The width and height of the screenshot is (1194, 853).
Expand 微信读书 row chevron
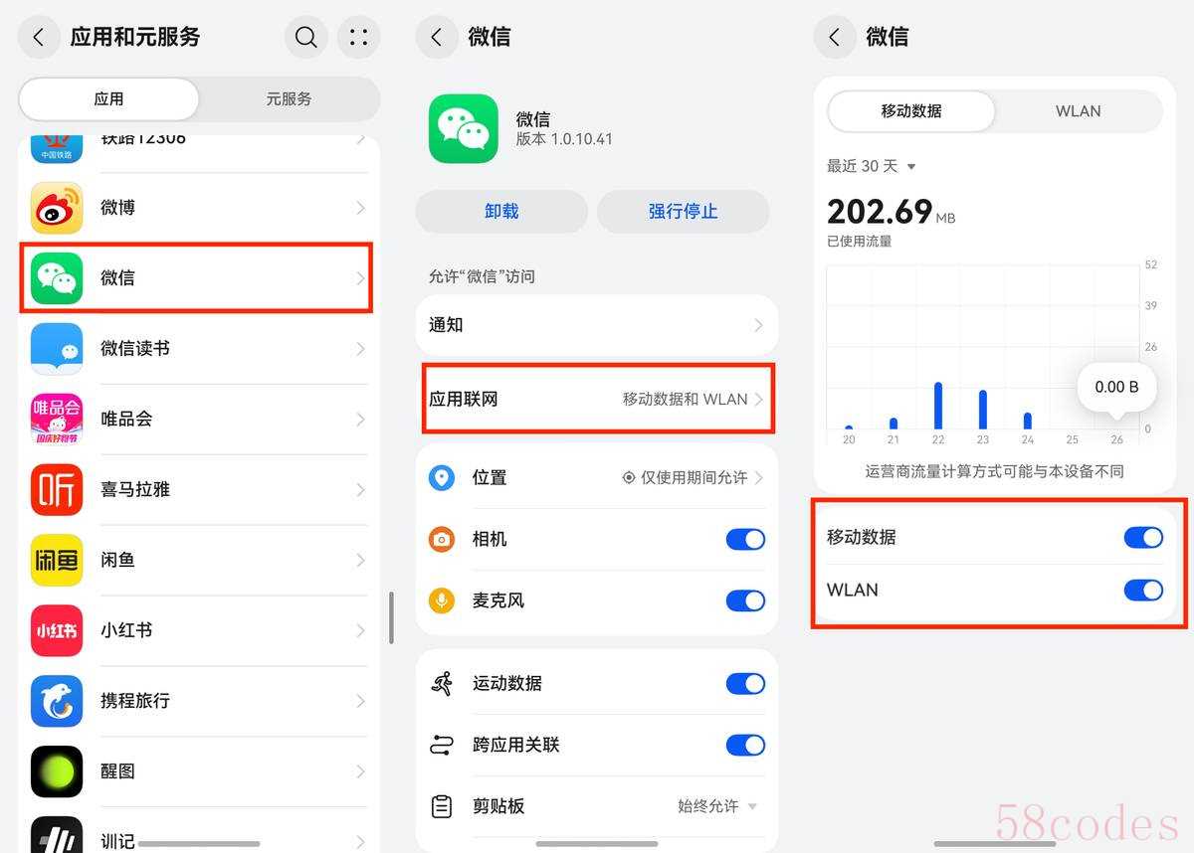point(360,349)
